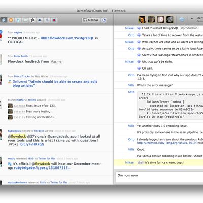Click the 'nagios' sender link
203x203 pixels.
[x=18, y=32]
